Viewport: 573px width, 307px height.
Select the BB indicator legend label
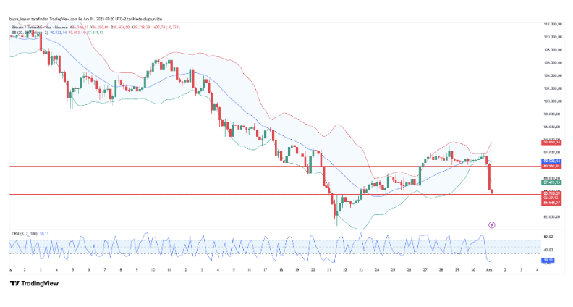point(16,33)
